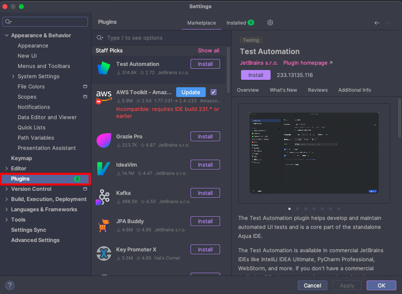Image resolution: width=402 pixels, height=294 pixels.
Task: Click the Plugins update count badge
Action: (x=77, y=179)
